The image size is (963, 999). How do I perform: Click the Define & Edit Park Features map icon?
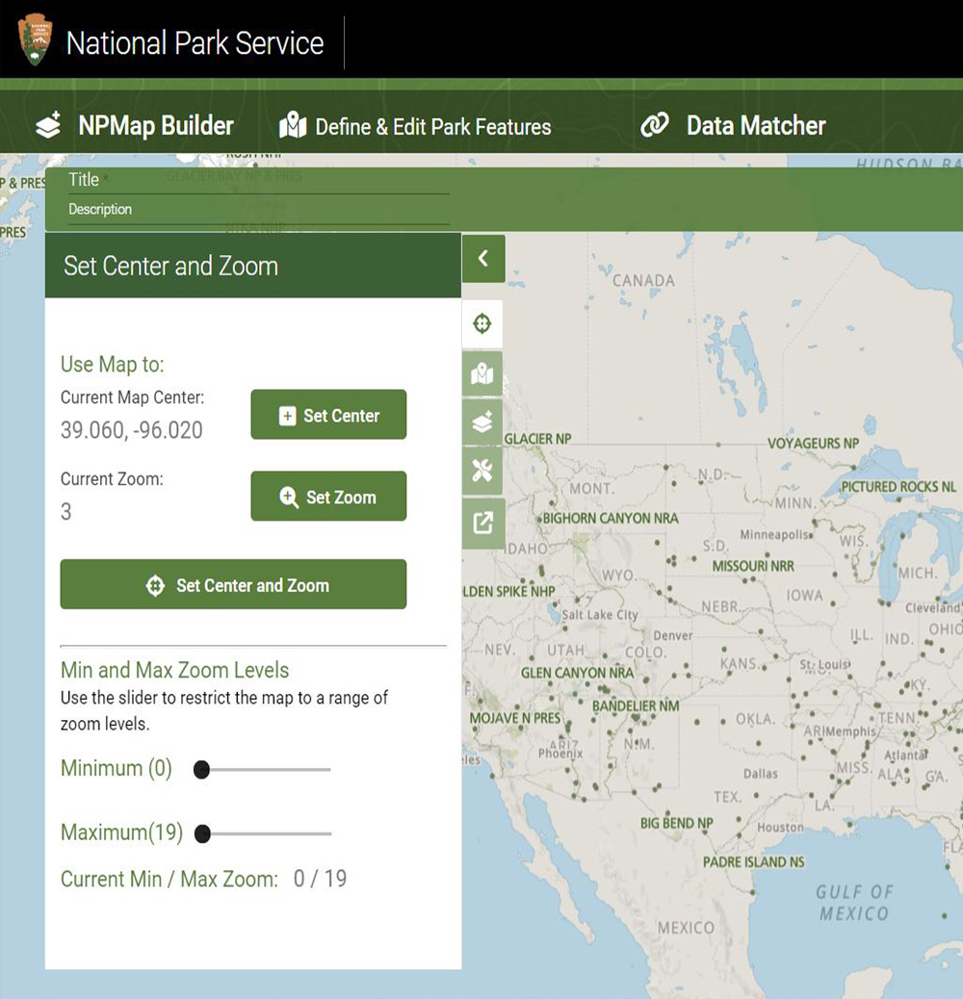(293, 125)
